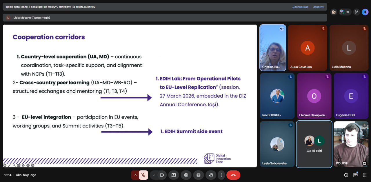Open the meeting details info icon

346,175
